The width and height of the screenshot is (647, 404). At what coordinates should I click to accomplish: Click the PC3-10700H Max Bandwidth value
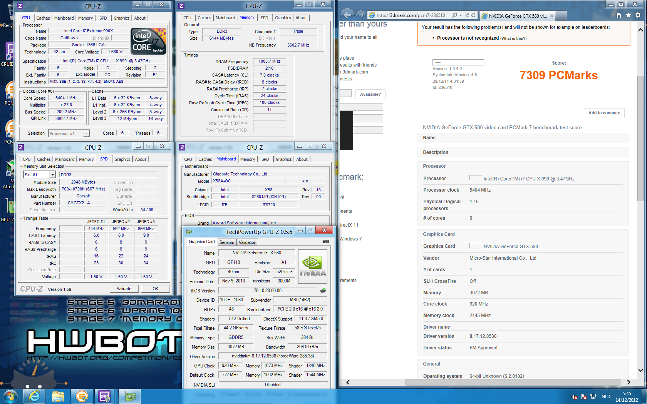coord(83,189)
